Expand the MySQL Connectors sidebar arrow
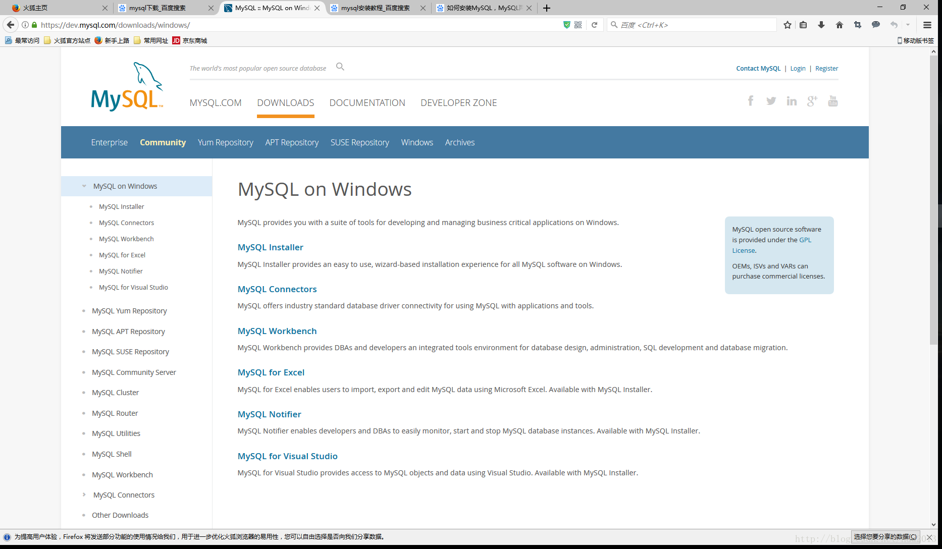This screenshot has height=549, width=942. click(84, 495)
